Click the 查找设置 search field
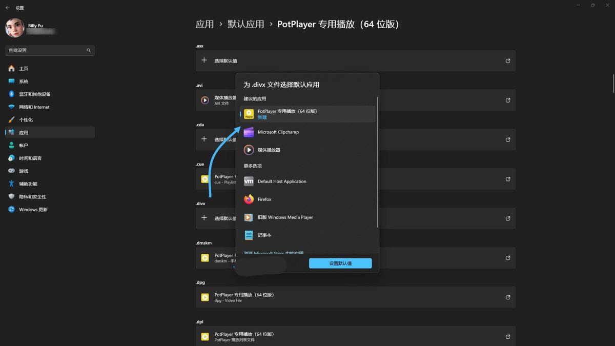The height and width of the screenshot is (346, 615). 46,50
